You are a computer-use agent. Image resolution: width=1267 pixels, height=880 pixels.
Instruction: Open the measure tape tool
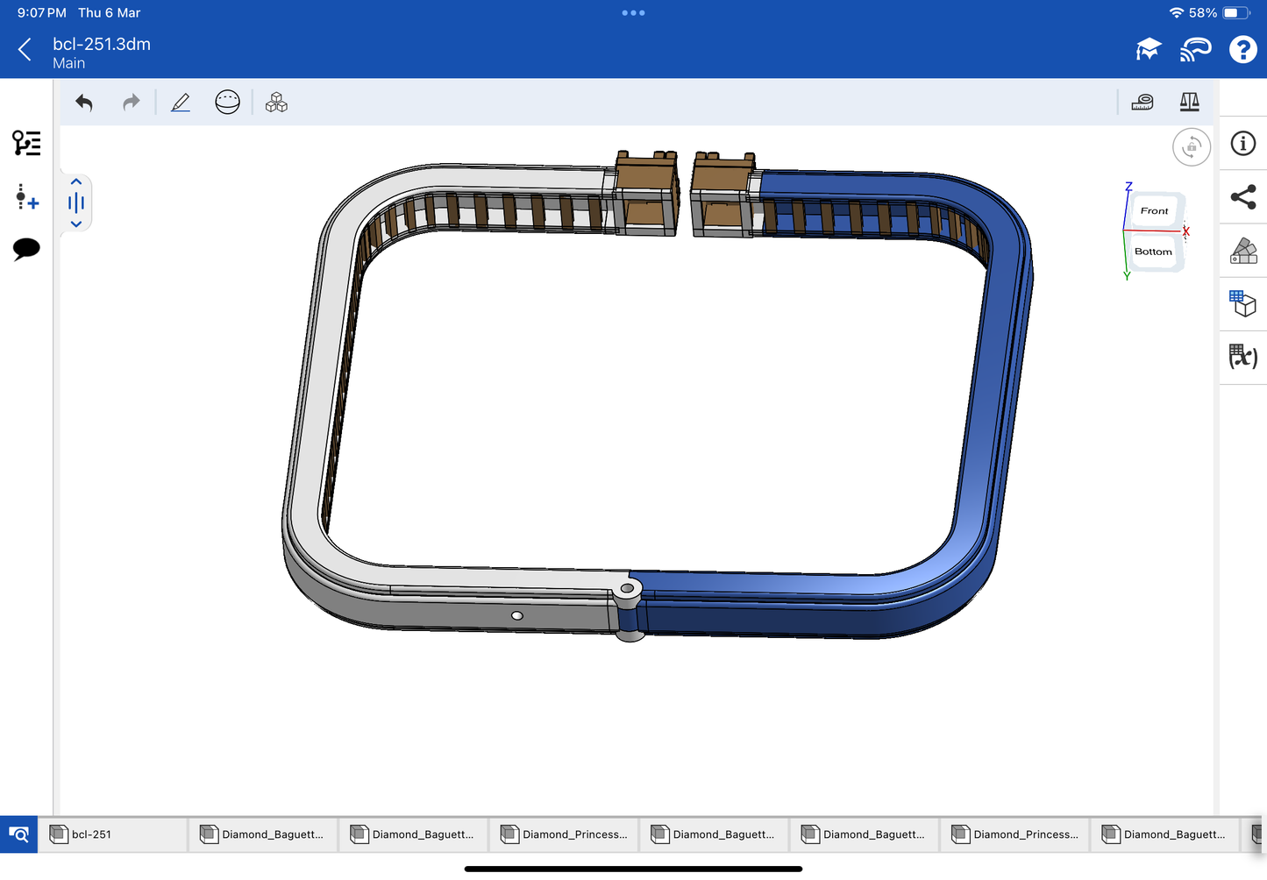tap(1142, 103)
